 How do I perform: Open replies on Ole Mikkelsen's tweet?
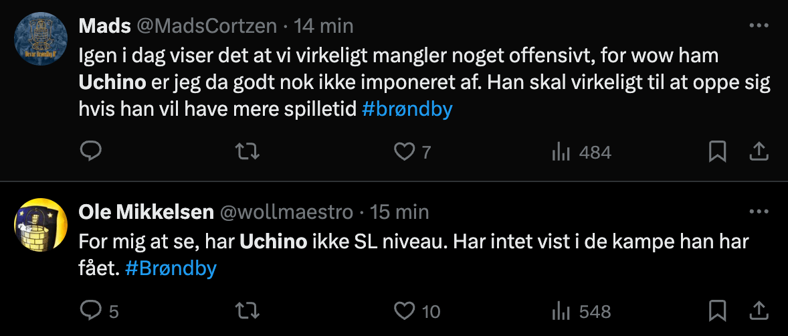(x=99, y=311)
